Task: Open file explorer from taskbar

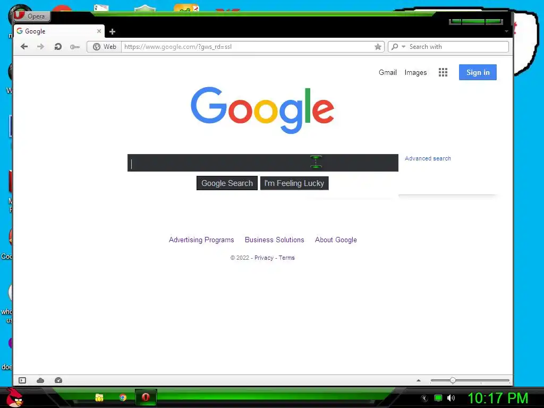Action: pos(99,397)
